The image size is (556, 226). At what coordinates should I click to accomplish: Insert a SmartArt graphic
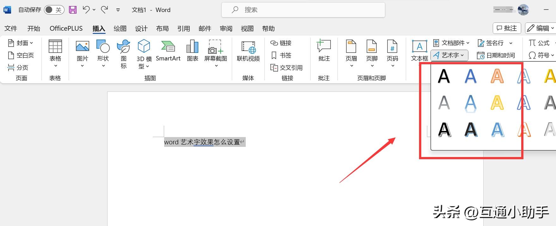(168, 51)
